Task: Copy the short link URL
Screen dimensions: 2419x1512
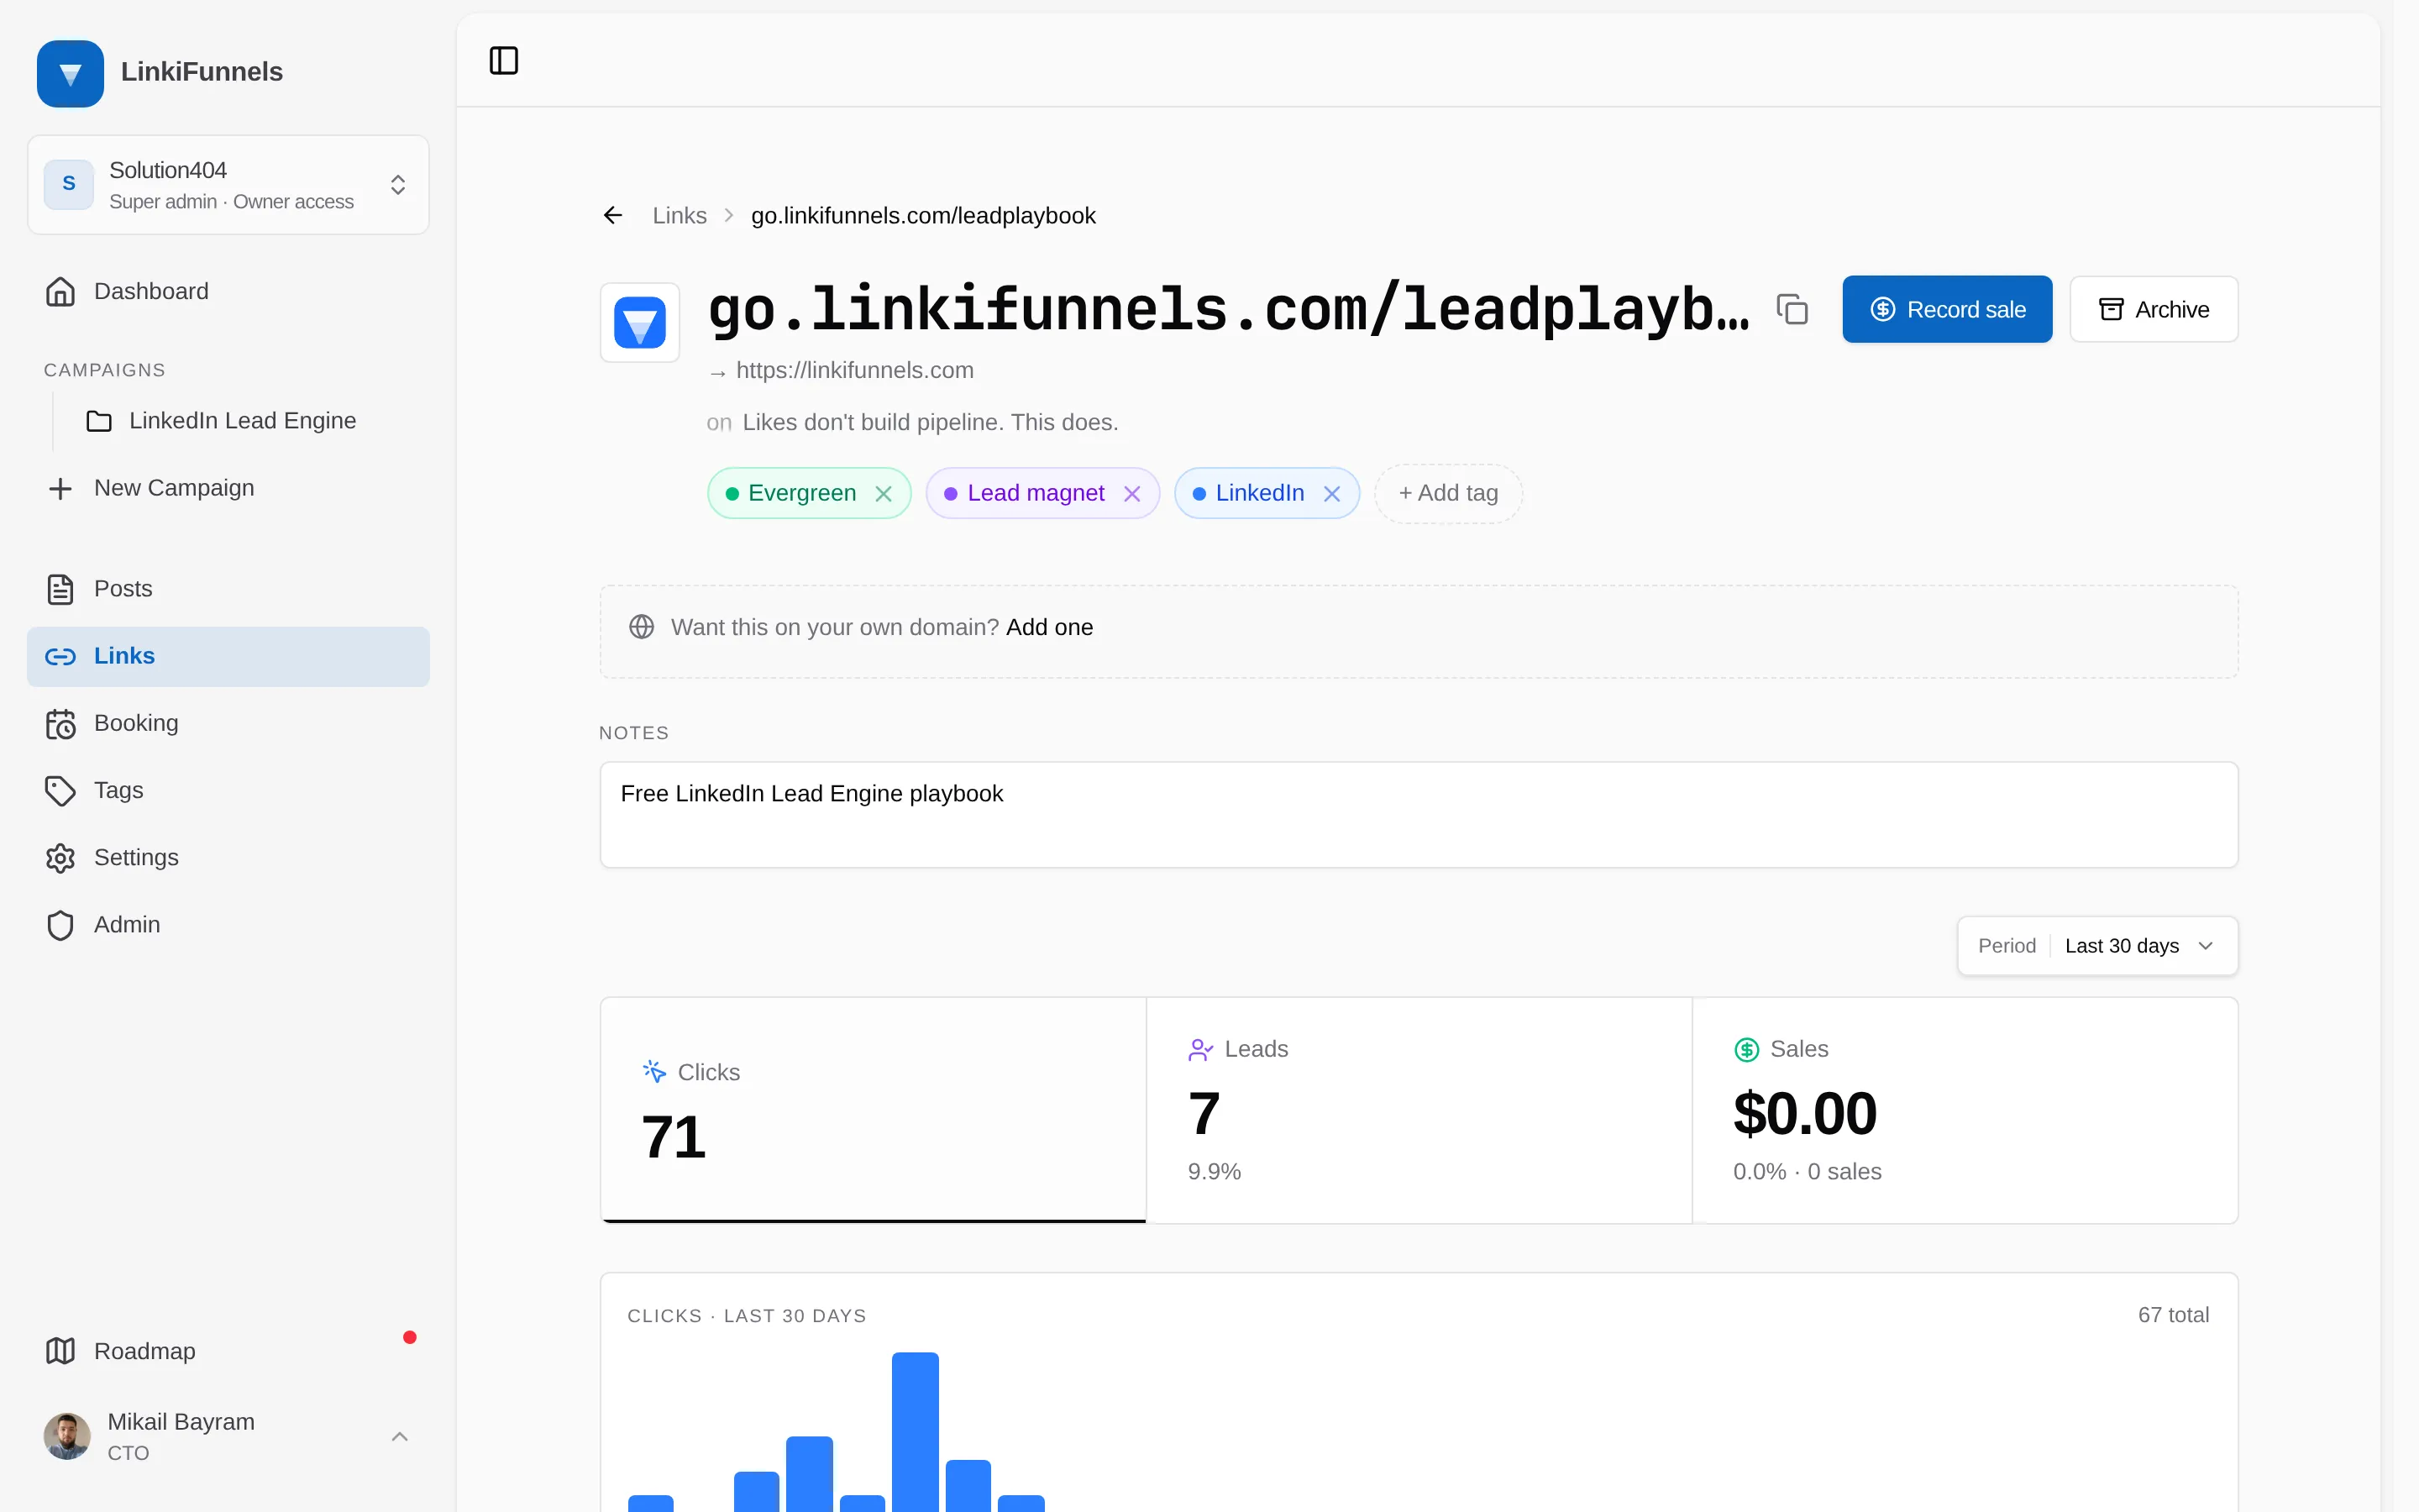Action: [1792, 309]
